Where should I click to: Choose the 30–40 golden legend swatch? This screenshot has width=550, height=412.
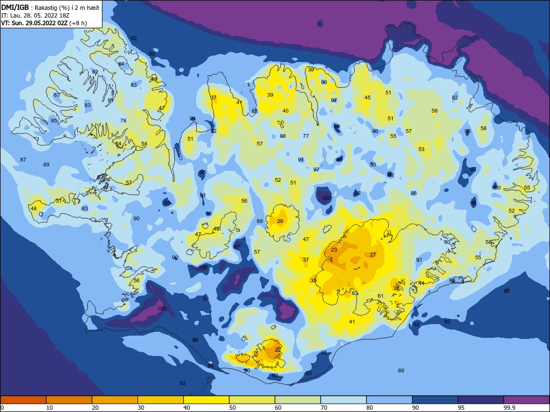pyautogui.click(x=161, y=400)
